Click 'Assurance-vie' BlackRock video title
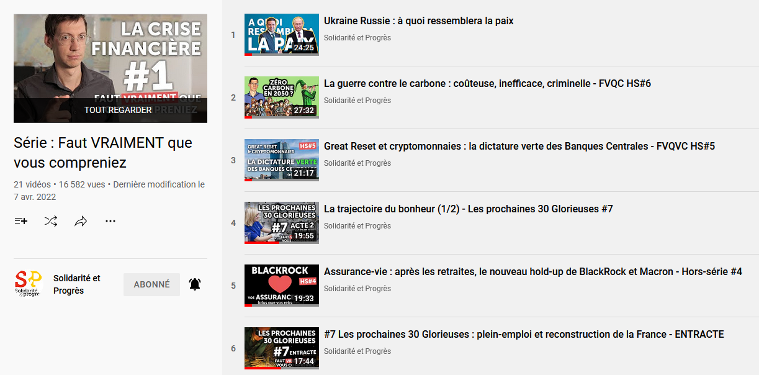This screenshot has height=375, width=759. point(532,272)
